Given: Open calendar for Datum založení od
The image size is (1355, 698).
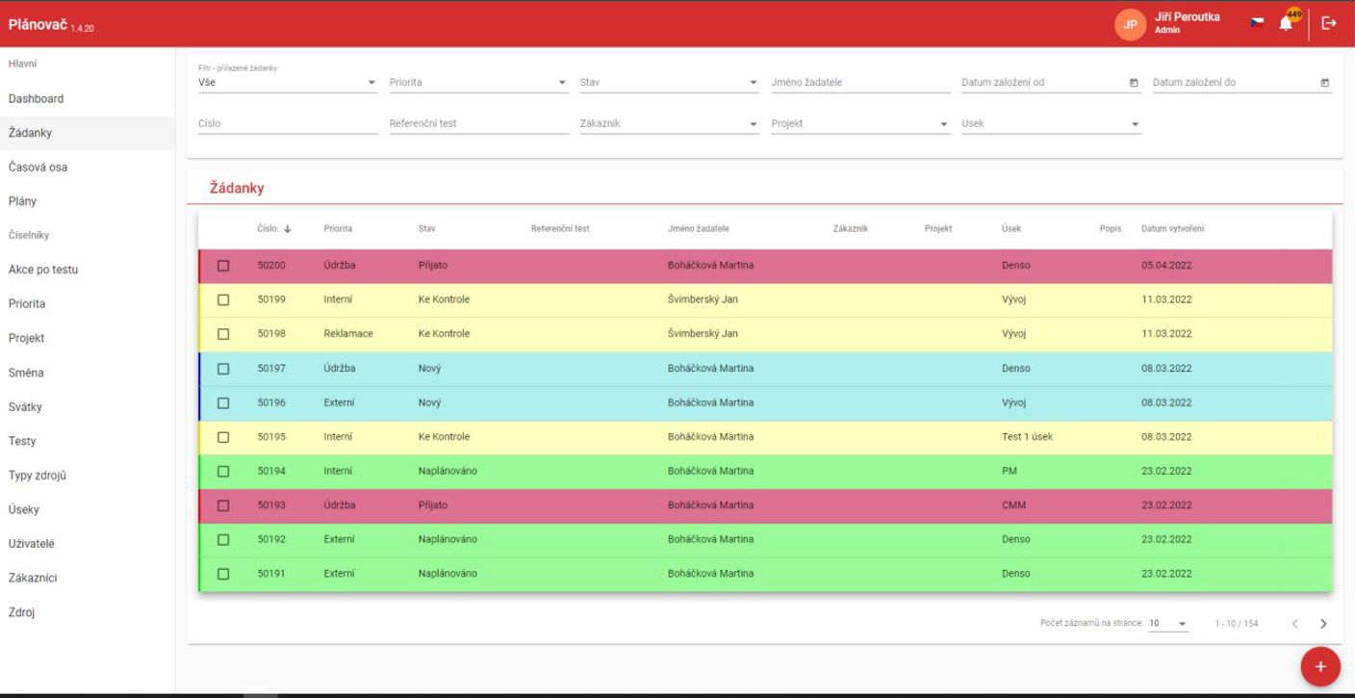Looking at the screenshot, I should 1134,83.
